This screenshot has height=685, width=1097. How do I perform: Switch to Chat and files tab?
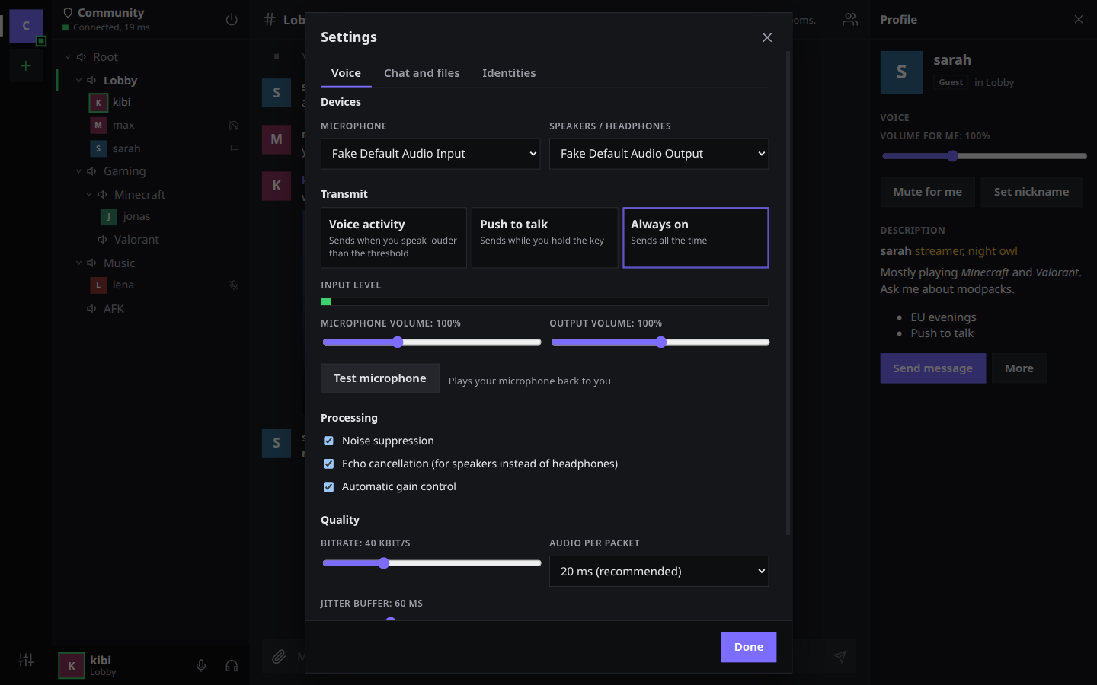point(421,73)
